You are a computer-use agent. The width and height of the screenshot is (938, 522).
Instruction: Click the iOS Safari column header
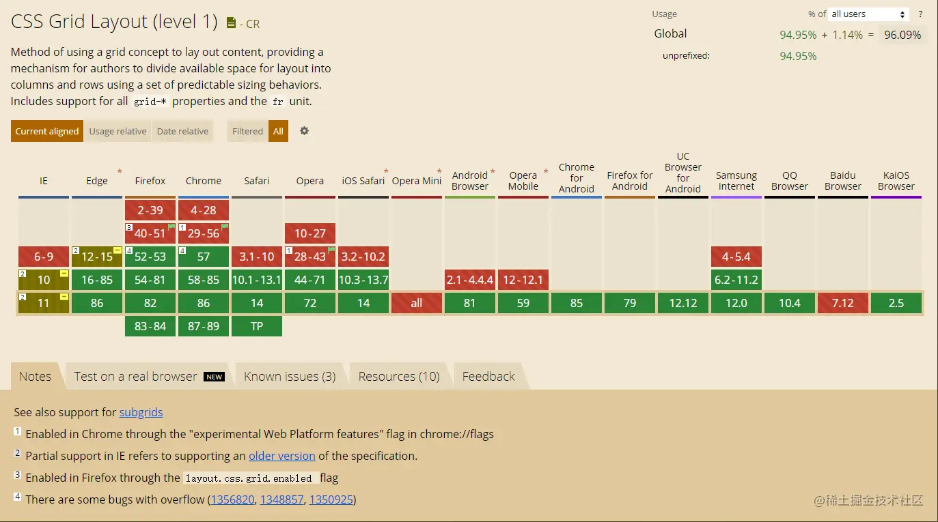(x=363, y=181)
